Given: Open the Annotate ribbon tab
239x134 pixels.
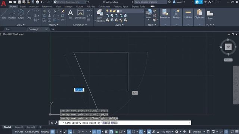Looking at the screenshot, I should pyautogui.click(x=34, y=7).
